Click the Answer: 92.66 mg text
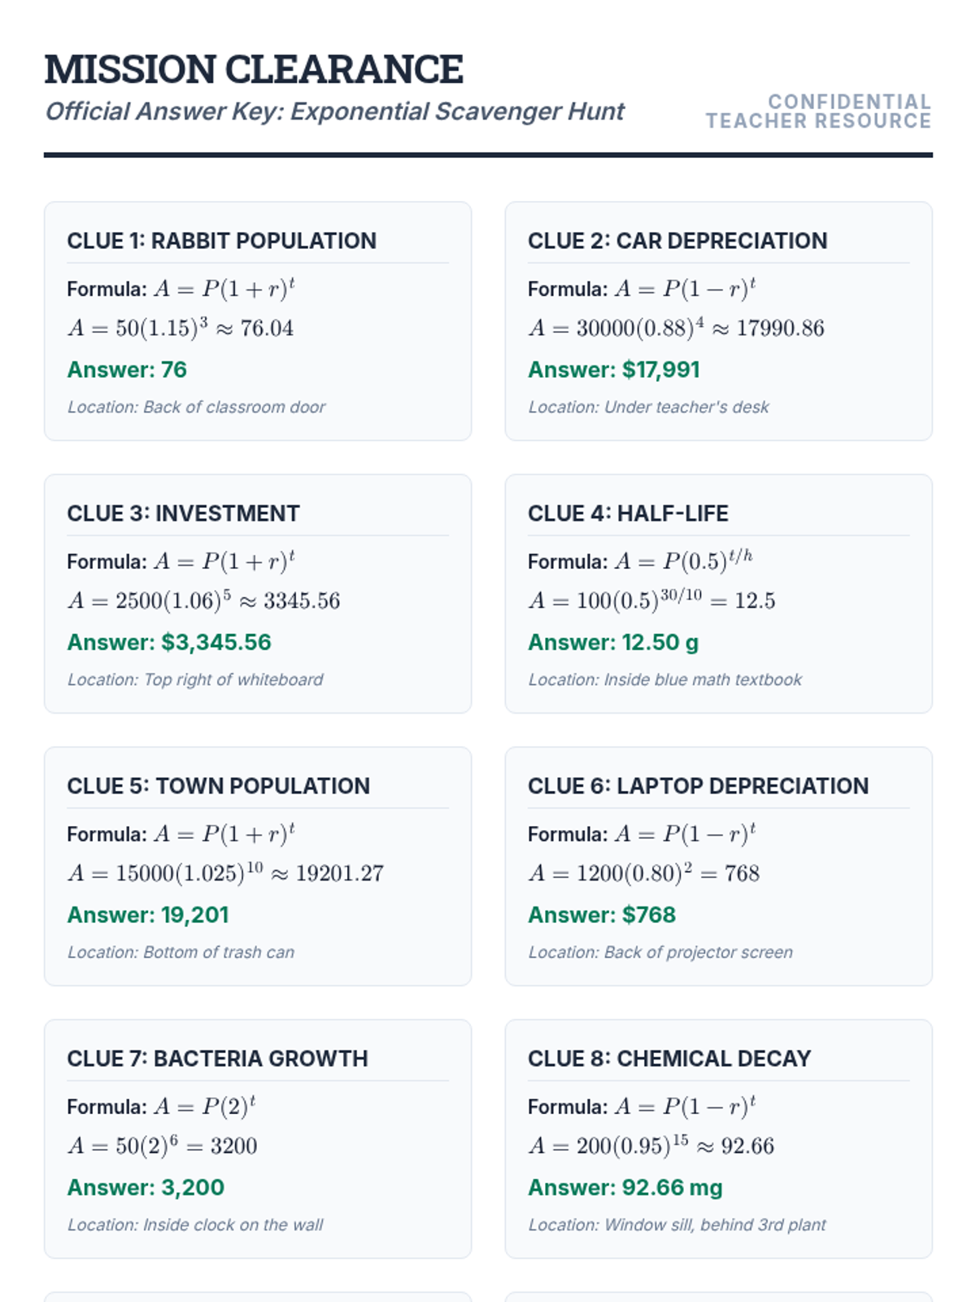976x1302 pixels. pos(625,1187)
